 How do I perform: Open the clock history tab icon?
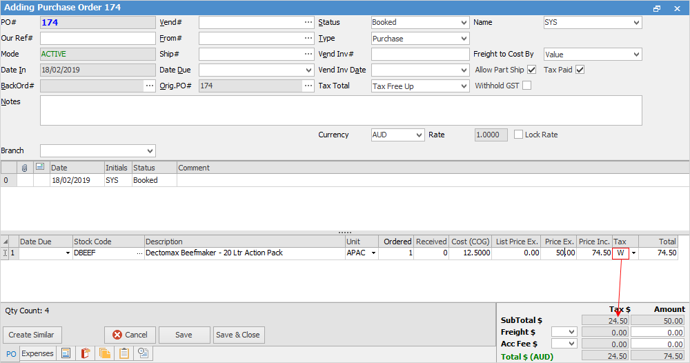pyautogui.click(x=144, y=353)
